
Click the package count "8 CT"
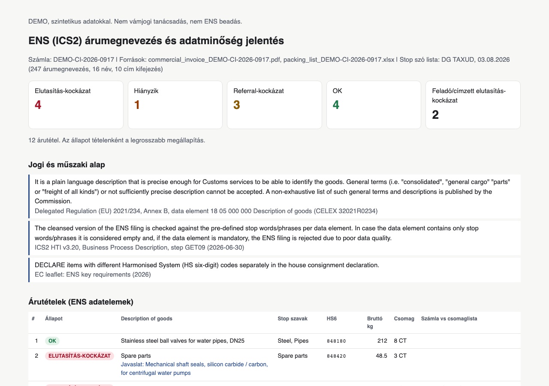coord(400,341)
